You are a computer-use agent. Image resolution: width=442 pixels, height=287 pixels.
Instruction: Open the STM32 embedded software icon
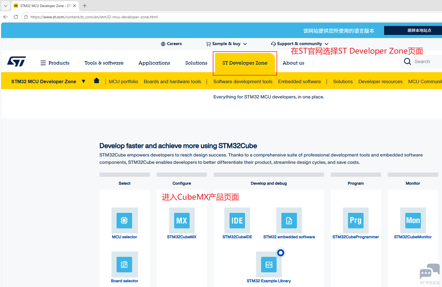click(289, 220)
